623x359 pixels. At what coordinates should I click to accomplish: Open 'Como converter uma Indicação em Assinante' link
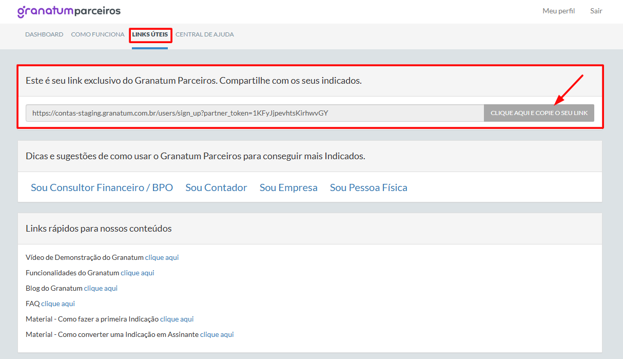[217, 334]
